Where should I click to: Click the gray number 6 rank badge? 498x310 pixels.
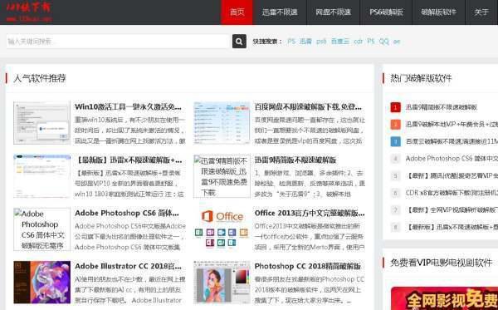click(x=395, y=193)
